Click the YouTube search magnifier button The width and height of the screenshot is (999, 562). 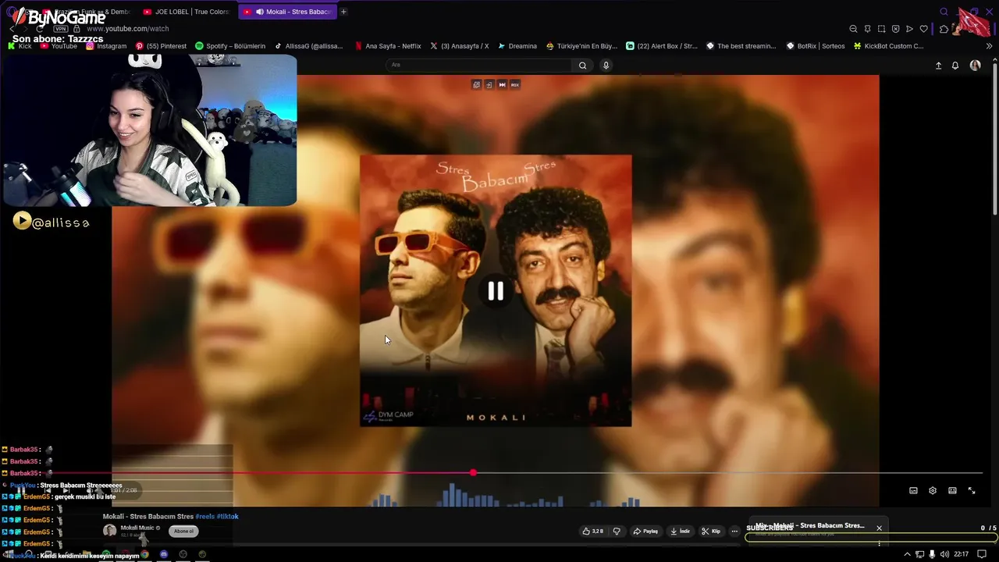pos(582,65)
